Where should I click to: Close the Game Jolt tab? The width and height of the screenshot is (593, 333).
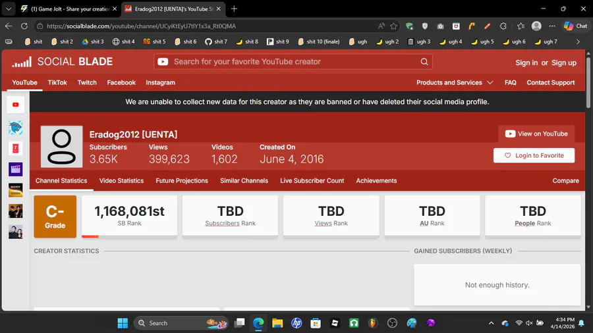[x=115, y=9]
